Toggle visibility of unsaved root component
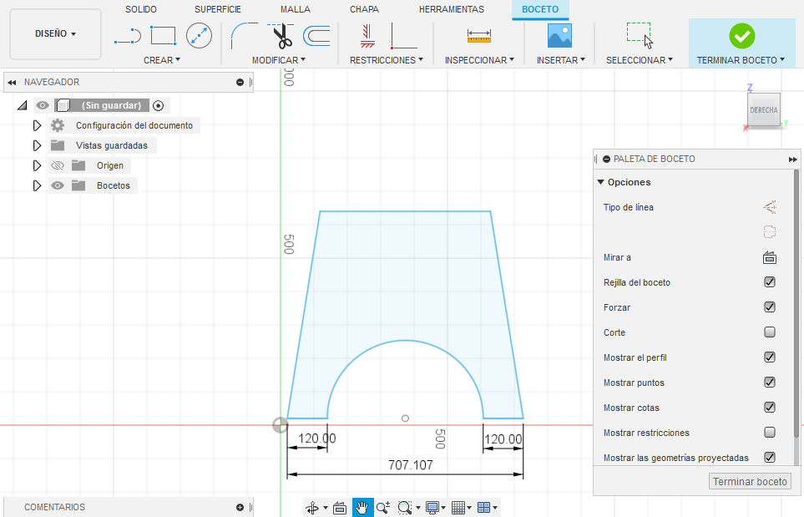The width and height of the screenshot is (804, 517). [x=43, y=106]
